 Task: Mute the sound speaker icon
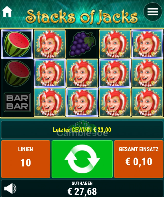(x=10, y=188)
